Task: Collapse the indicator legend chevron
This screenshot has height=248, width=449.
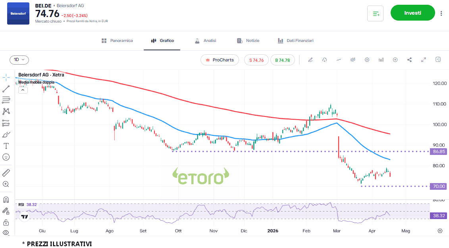Action: [23, 90]
